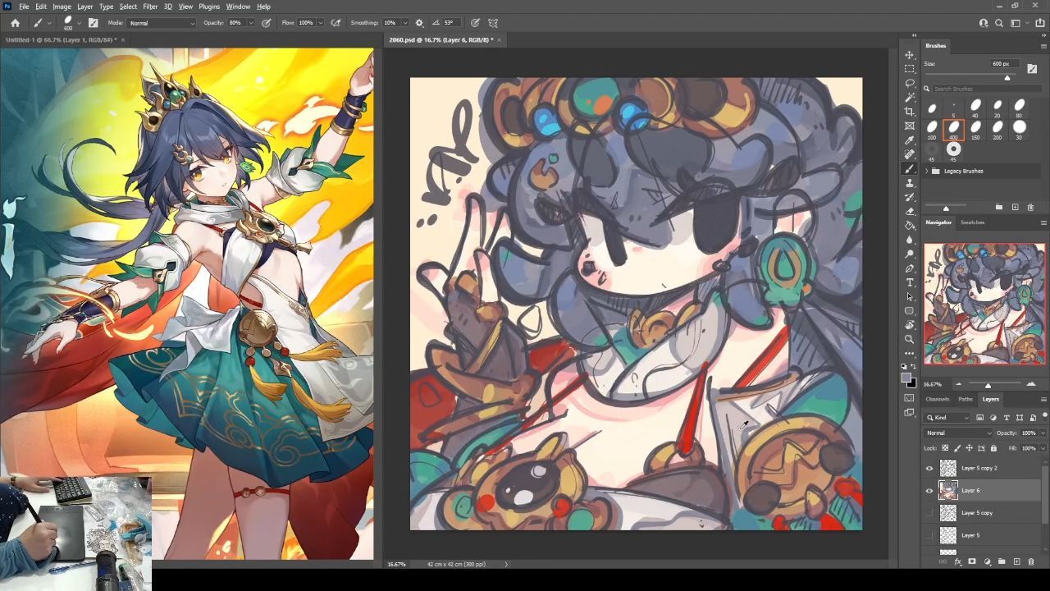Delete layer using trash icon in Layers panel

(x=1031, y=561)
